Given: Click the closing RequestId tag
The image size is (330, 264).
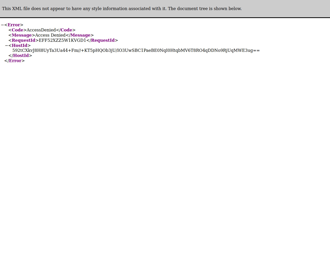Looking at the screenshot, I should click(102, 40).
